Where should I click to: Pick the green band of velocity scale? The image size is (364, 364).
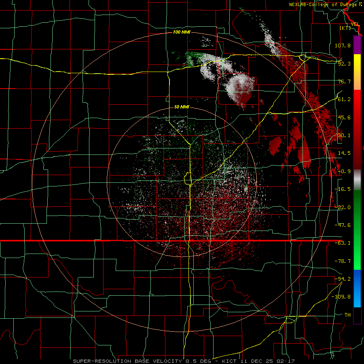[357, 230]
